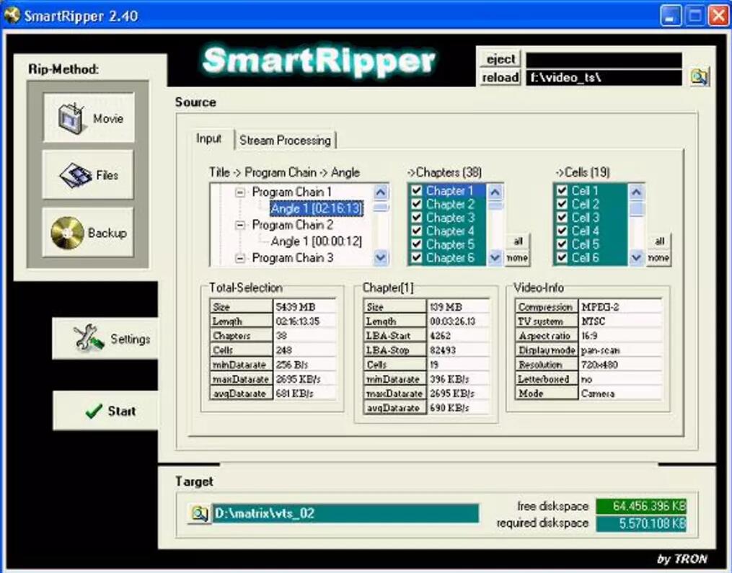Deselect chapters with the none button
Image resolution: width=732 pixels, height=573 pixels.
[518, 258]
